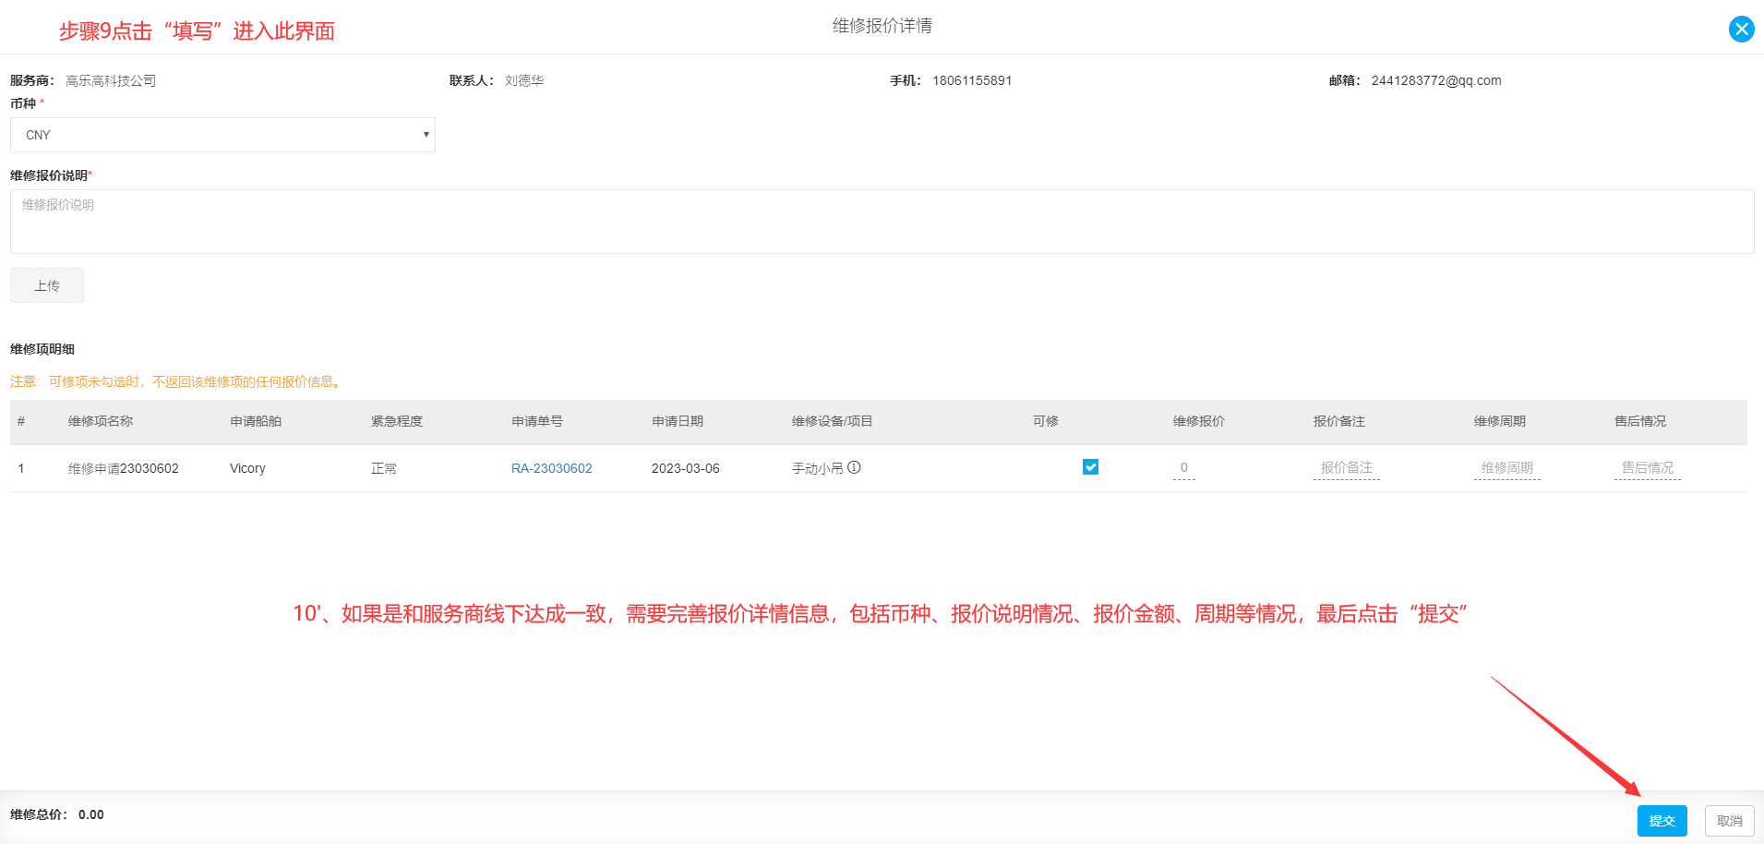The height and width of the screenshot is (844, 1764).
Task: Click the 维修报价说明 text area
Action: point(882,222)
